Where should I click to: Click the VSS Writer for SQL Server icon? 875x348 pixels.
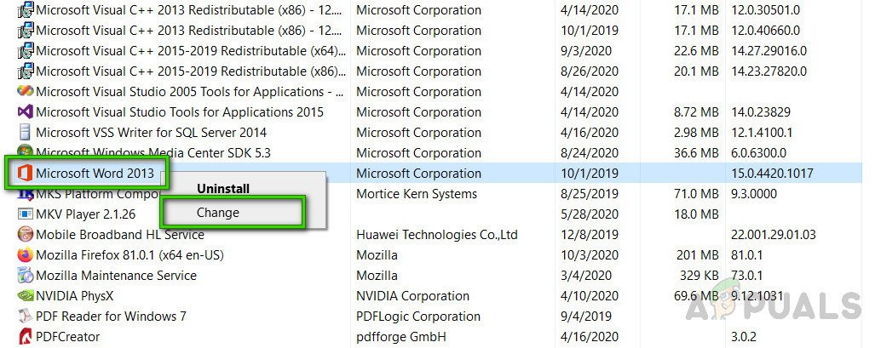point(25,133)
